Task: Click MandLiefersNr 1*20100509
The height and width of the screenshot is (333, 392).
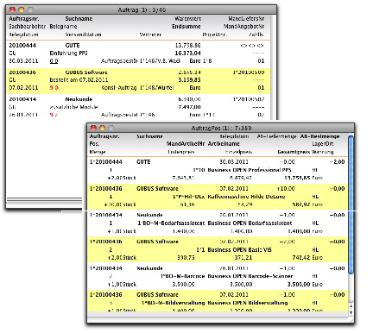Action: pyautogui.click(x=249, y=72)
